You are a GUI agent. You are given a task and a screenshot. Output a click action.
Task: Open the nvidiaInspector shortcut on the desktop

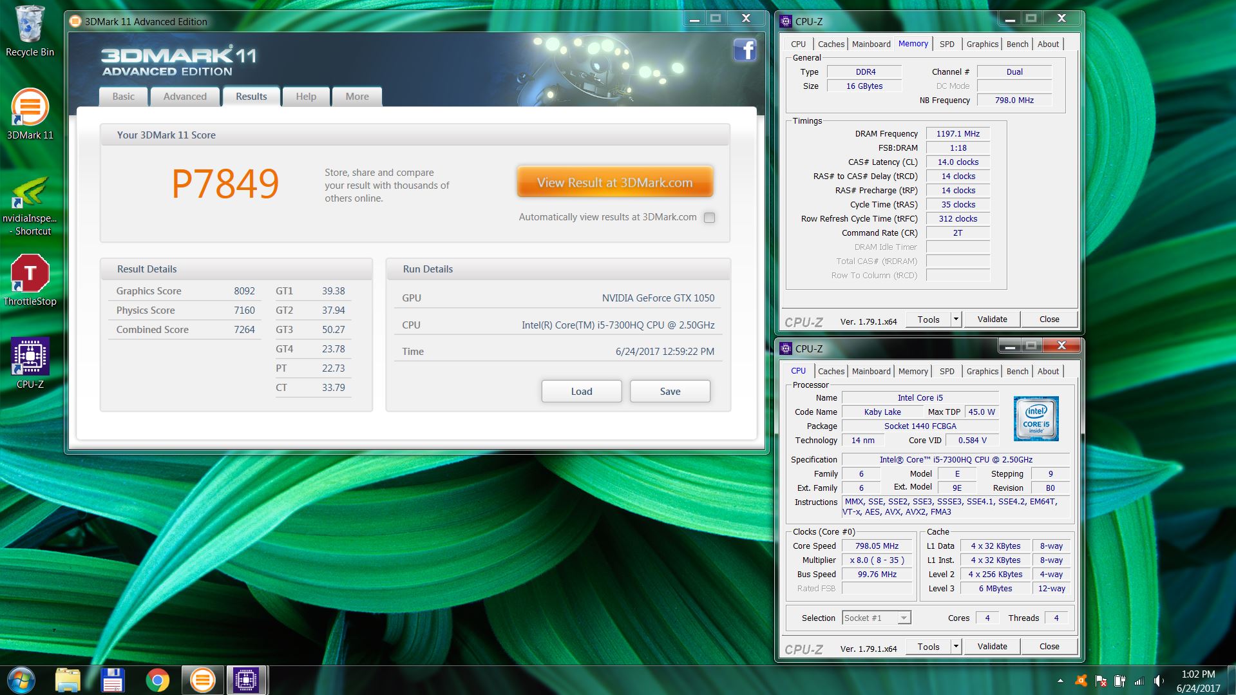tap(30, 206)
